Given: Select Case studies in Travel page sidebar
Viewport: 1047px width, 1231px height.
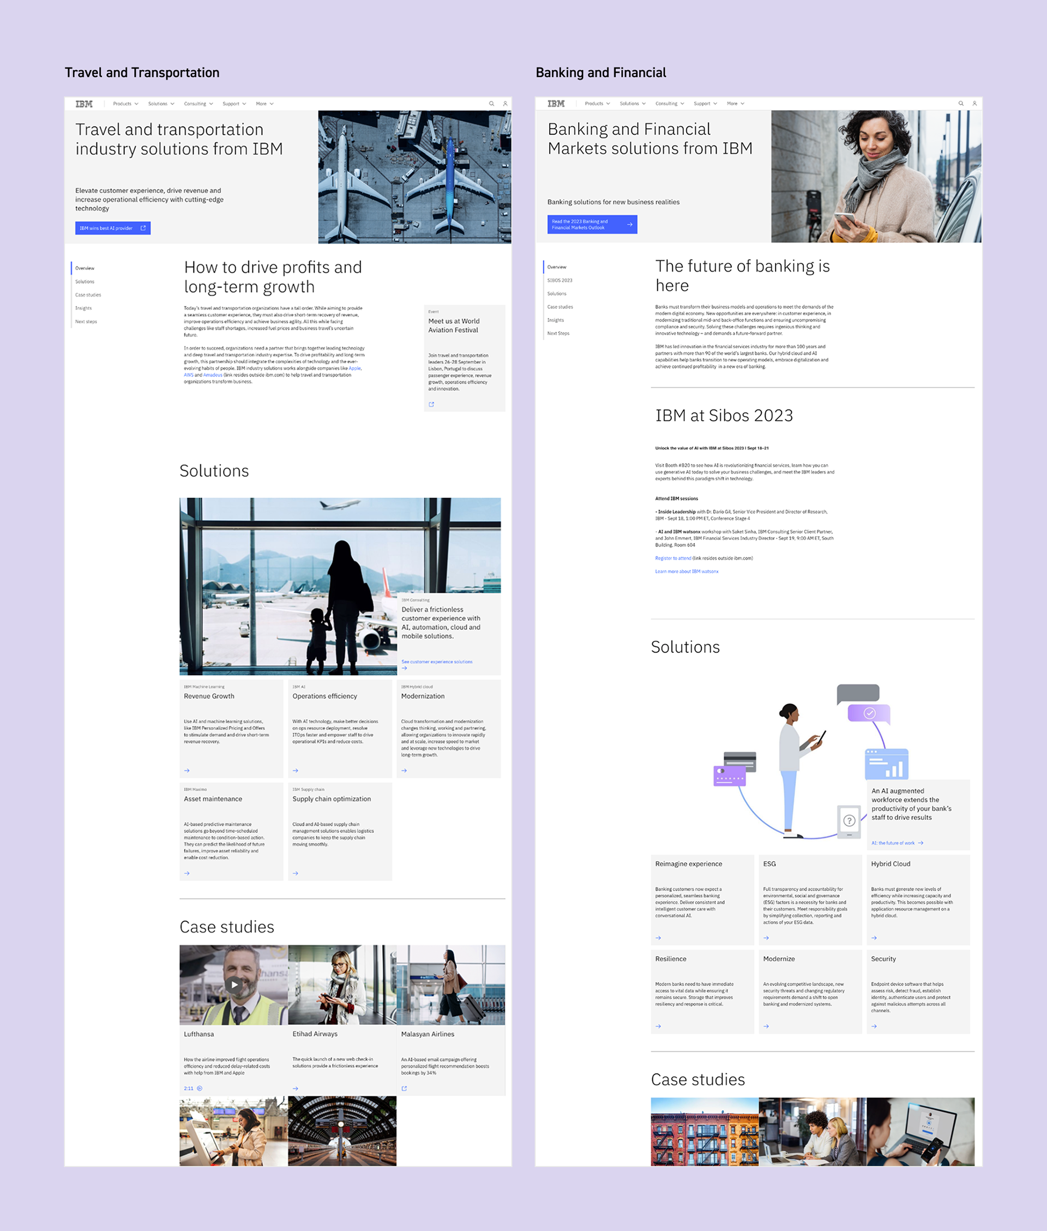Looking at the screenshot, I should click(88, 295).
